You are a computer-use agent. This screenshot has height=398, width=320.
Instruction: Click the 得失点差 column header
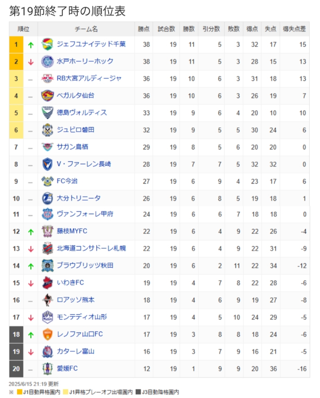tap(294, 29)
